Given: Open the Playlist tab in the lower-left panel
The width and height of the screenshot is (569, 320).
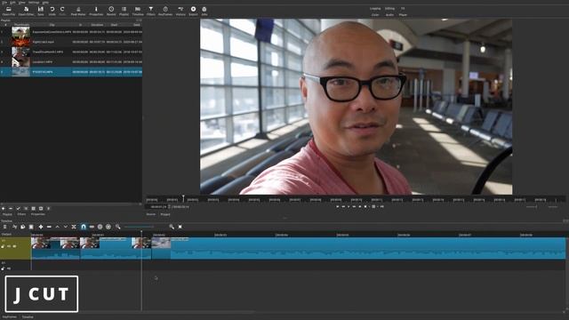Looking at the screenshot, I should 7,214.
